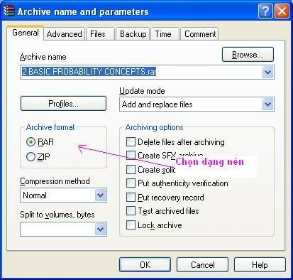Tick the 'Create SFX archive' checkbox

pos(131,156)
